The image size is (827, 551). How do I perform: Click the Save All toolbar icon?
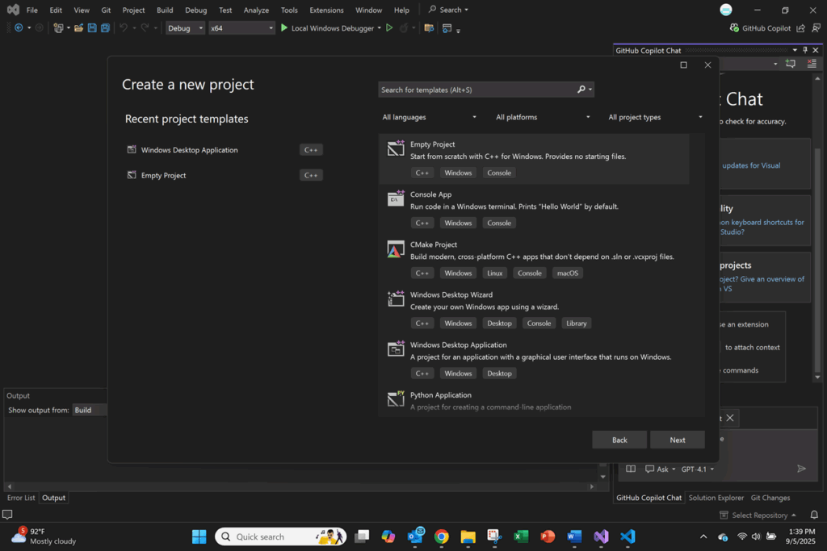(106, 28)
